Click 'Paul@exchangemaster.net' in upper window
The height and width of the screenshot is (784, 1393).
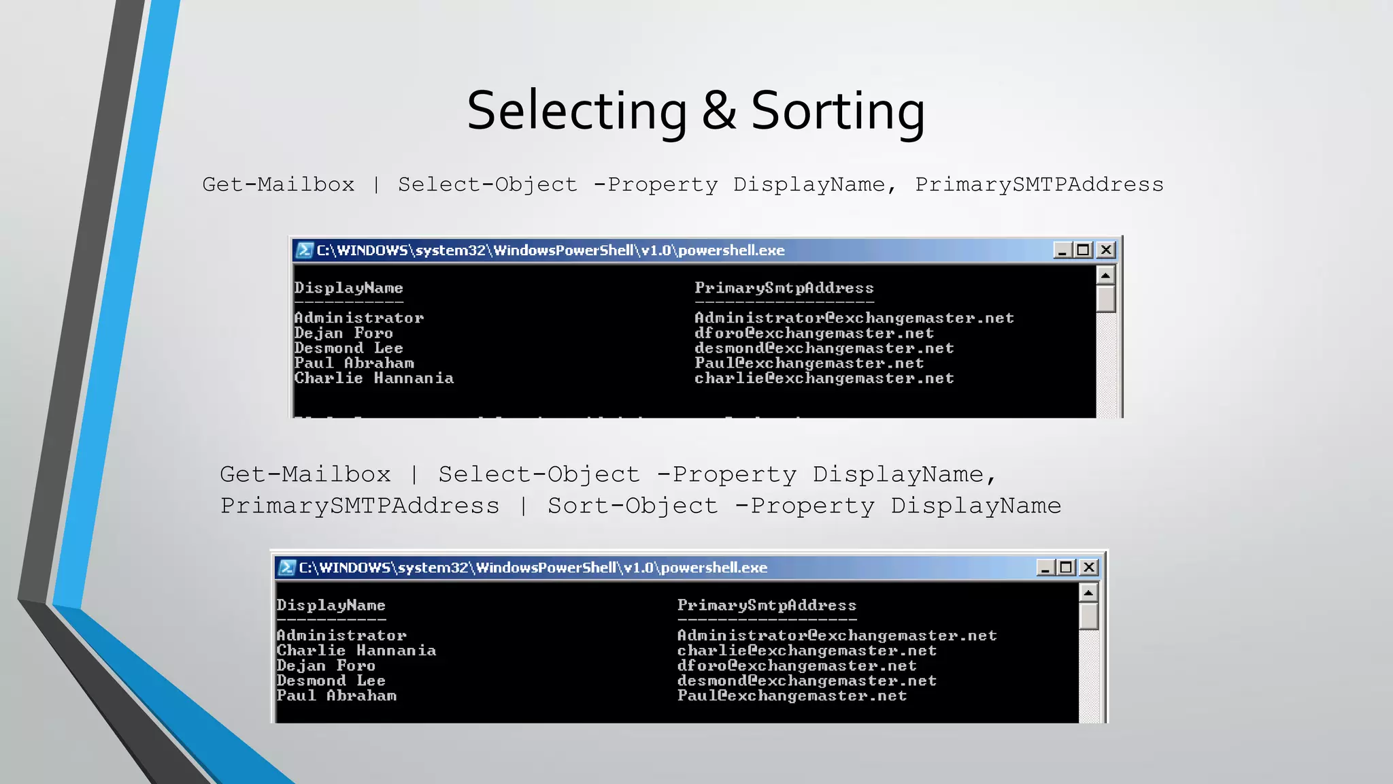point(809,363)
